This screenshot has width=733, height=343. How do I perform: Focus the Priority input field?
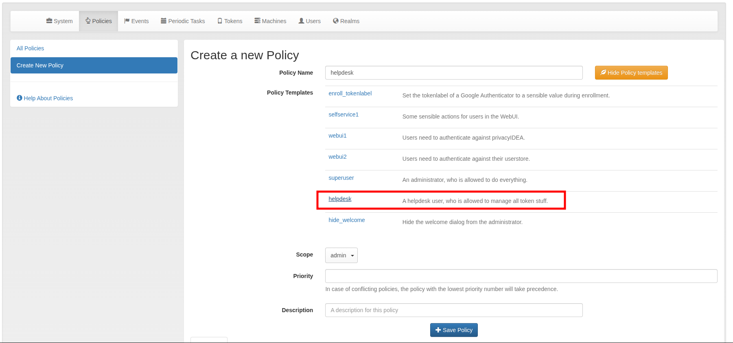point(521,276)
